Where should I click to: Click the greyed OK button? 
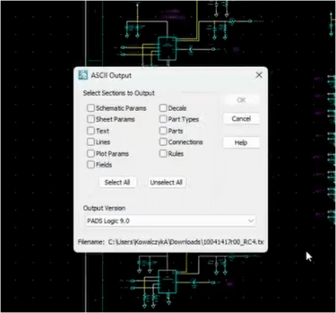tap(242, 100)
